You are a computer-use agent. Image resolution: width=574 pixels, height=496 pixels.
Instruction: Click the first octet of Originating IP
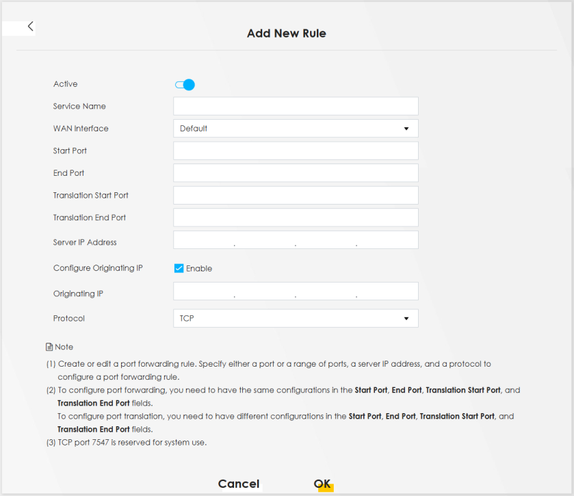[x=204, y=291]
